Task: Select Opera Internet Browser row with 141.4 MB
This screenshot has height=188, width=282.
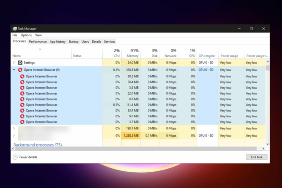Action: point(138,105)
